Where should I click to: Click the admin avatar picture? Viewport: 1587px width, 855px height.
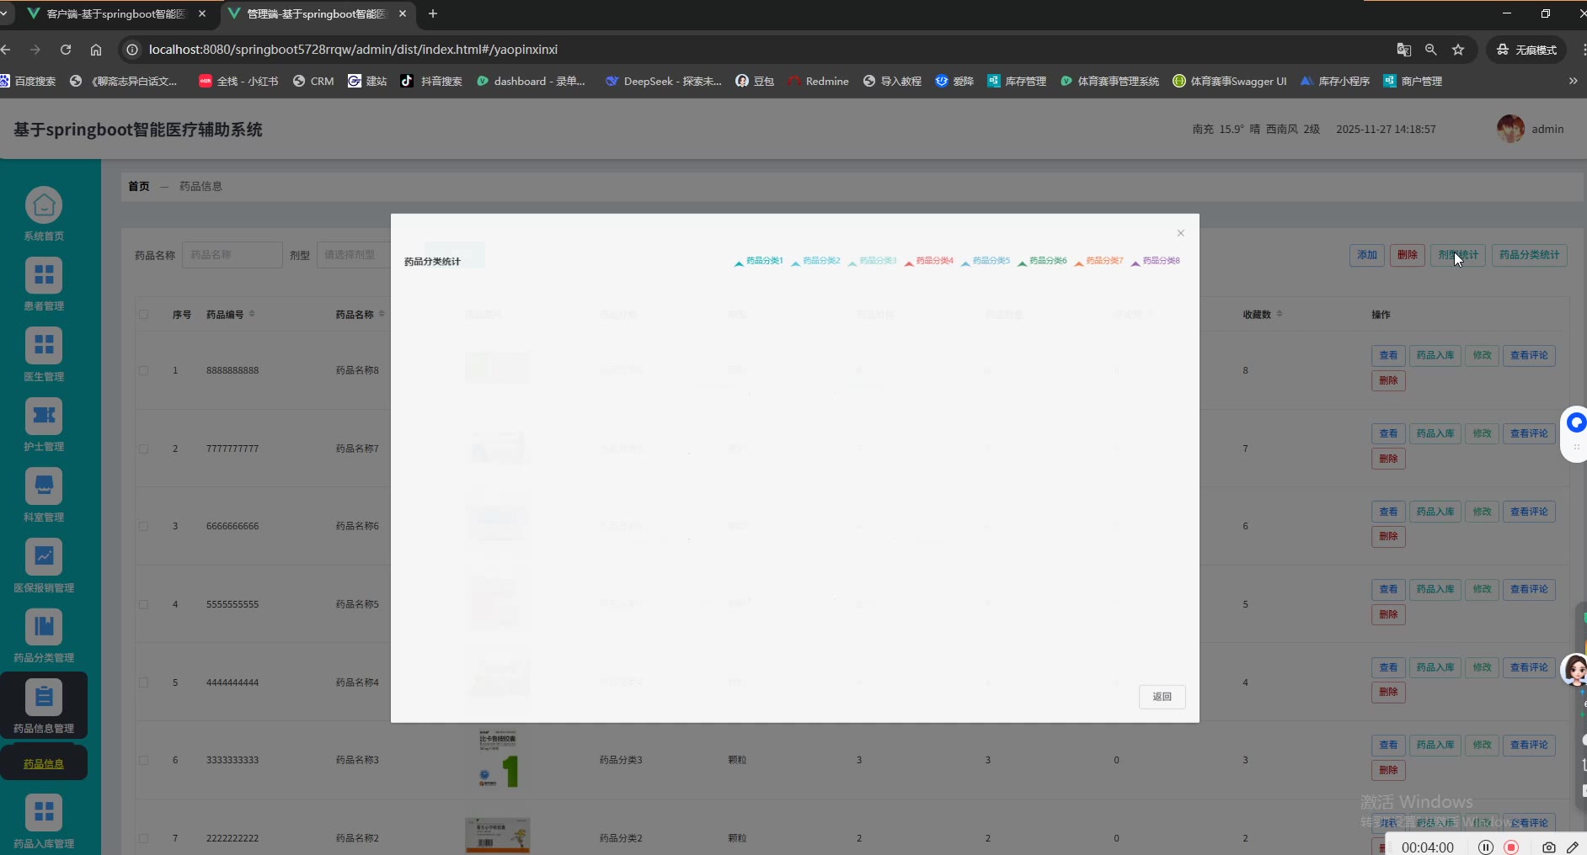click(x=1510, y=129)
